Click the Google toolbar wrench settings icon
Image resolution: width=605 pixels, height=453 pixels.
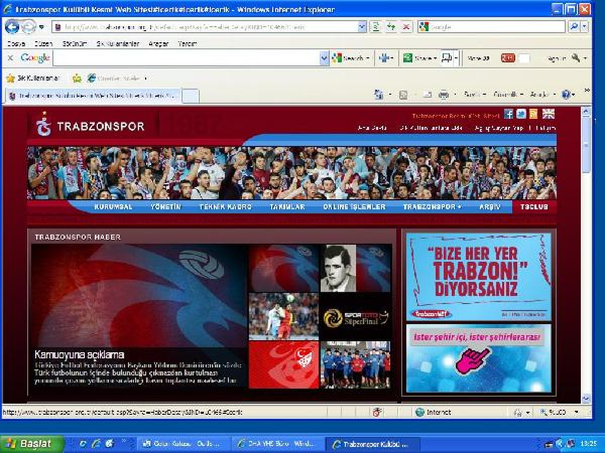(576, 58)
